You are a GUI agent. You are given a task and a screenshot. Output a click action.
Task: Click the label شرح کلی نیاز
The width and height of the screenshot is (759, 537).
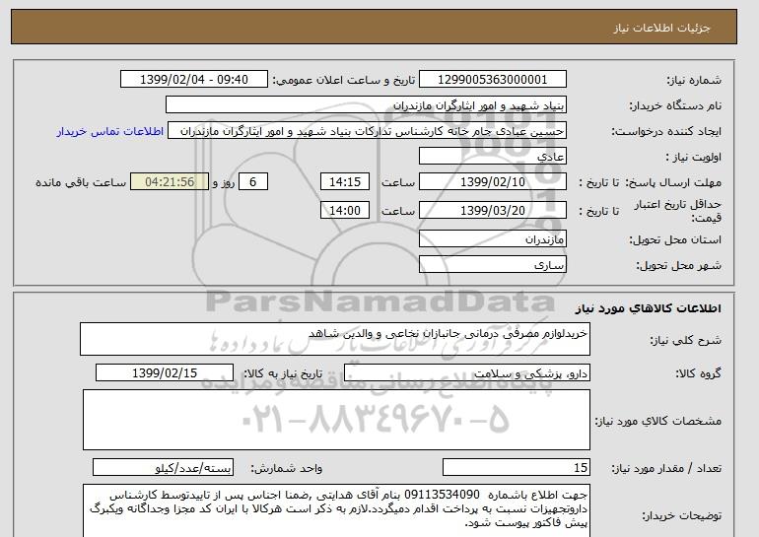[685, 340]
